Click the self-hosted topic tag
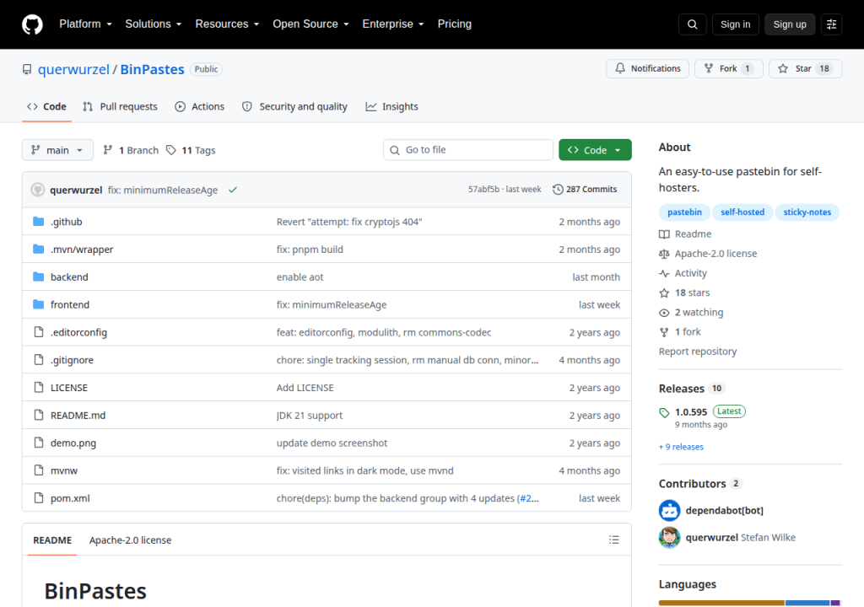This screenshot has width=864, height=607. pyautogui.click(x=742, y=212)
